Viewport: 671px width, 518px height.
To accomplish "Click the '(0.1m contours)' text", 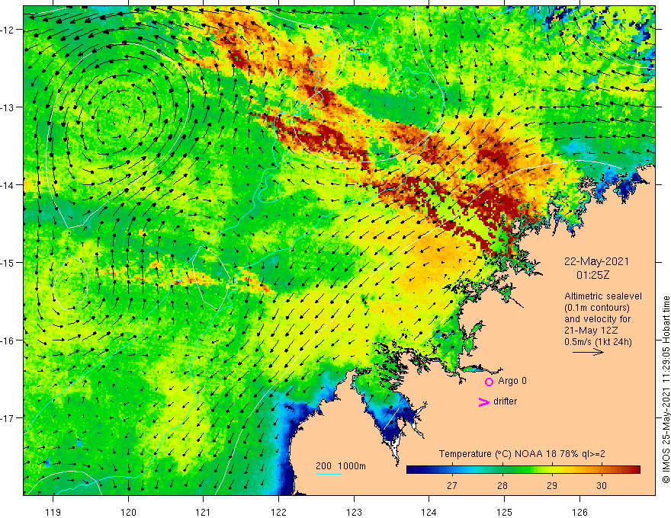I will (597, 308).
